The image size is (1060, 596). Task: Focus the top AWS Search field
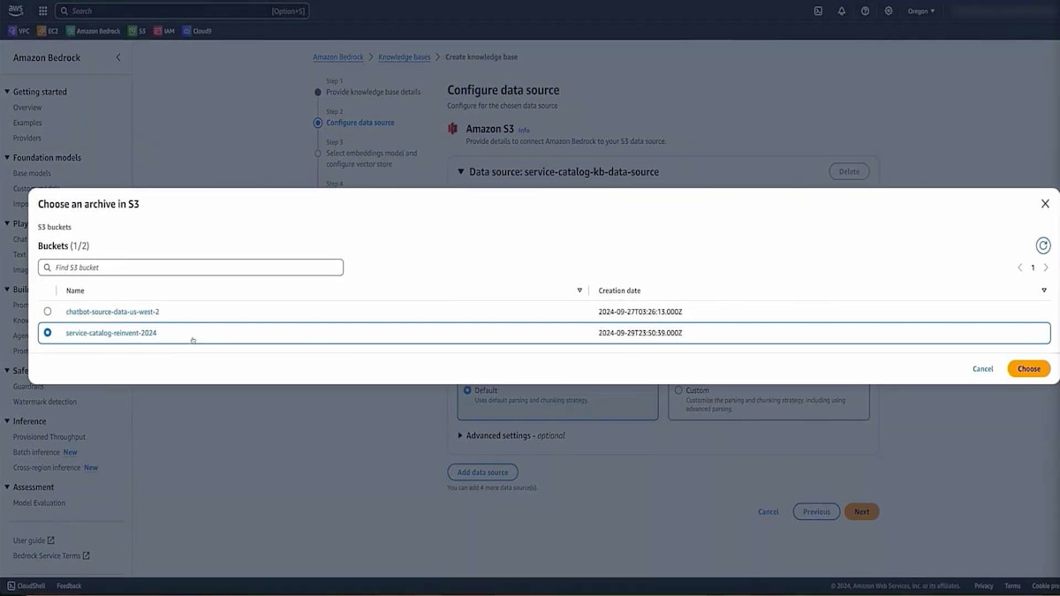click(x=182, y=11)
